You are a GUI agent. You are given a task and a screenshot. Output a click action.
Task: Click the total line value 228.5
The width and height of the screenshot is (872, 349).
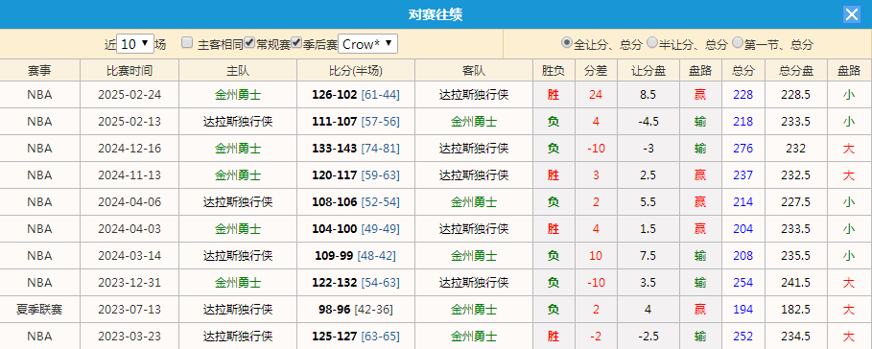tap(796, 95)
